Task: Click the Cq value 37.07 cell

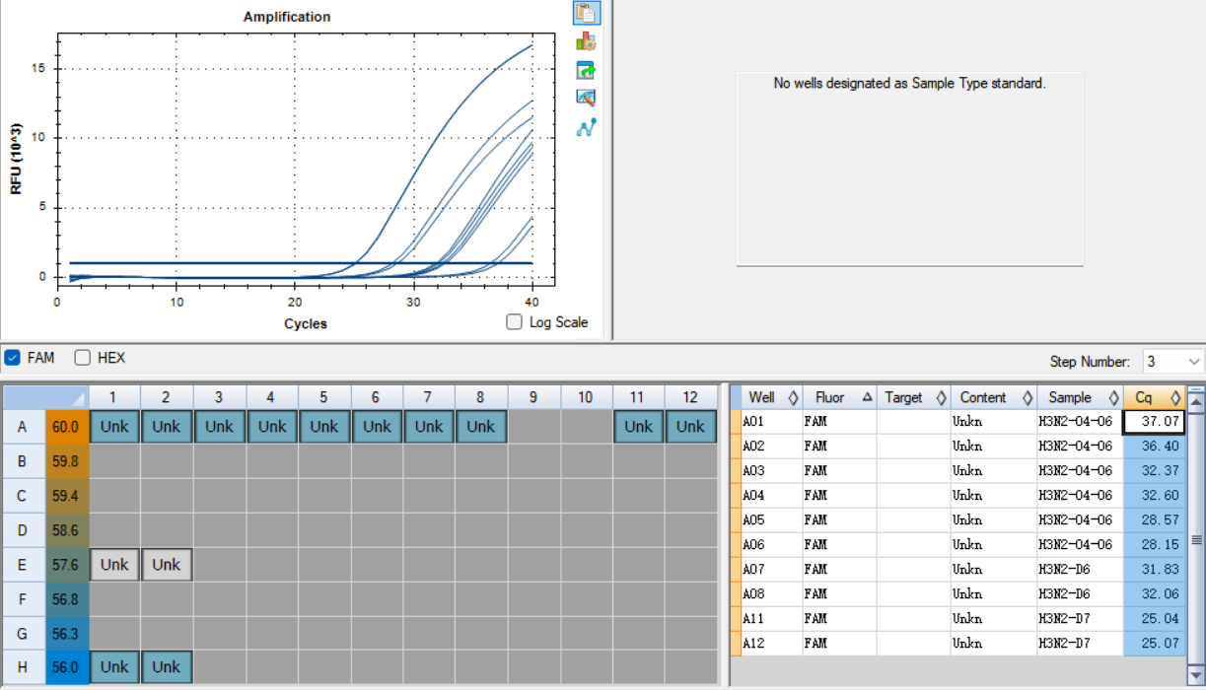Action: click(x=1155, y=421)
